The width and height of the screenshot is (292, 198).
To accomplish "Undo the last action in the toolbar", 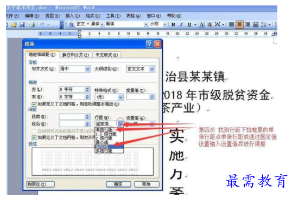I will click(42, 24).
